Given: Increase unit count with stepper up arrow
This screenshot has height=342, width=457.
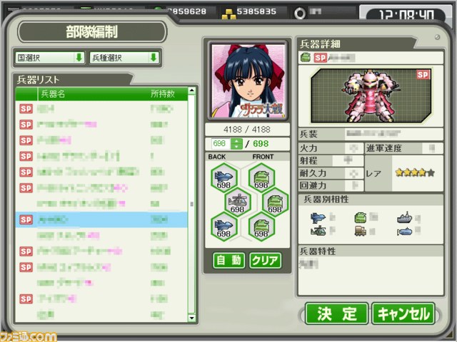Looking at the screenshot, I should pyautogui.click(x=236, y=141).
